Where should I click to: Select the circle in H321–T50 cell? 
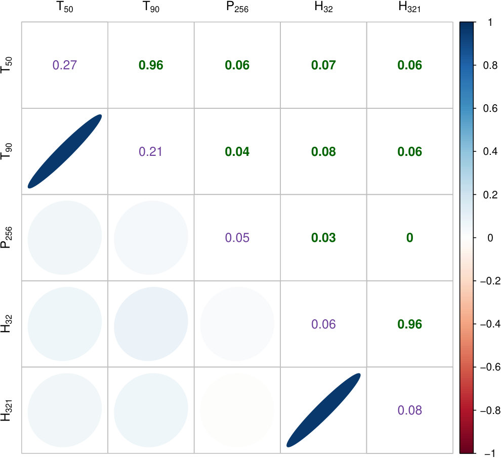coord(65,410)
